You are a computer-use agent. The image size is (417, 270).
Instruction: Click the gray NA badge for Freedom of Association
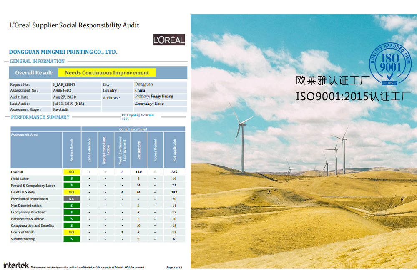[x=71, y=199]
